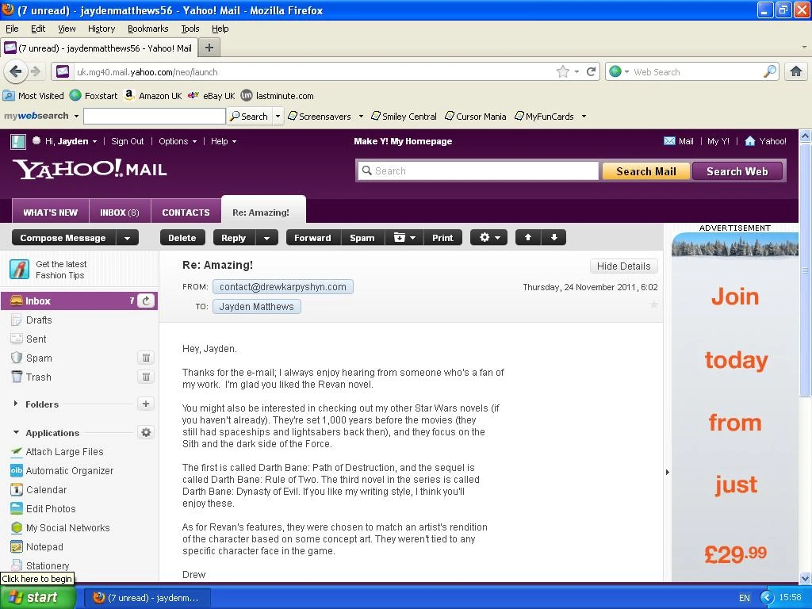Open Applications settings gear icon
This screenshot has width=812, height=609.
pyautogui.click(x=146, y=432)
